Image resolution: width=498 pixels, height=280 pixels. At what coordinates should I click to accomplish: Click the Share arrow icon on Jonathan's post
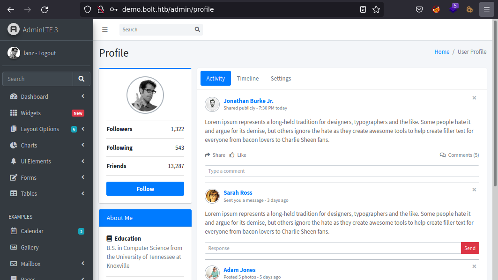pos(208,155)
